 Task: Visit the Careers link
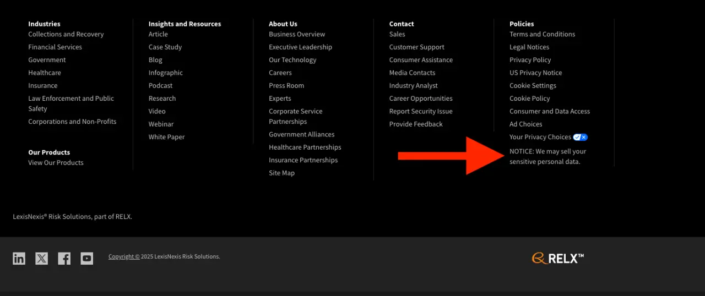pos(280,73)
